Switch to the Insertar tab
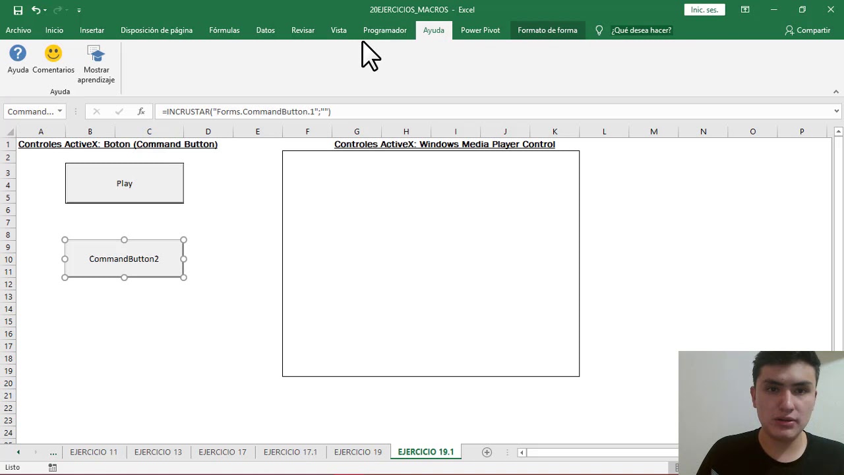844x475 pixels. coord(92,30)
